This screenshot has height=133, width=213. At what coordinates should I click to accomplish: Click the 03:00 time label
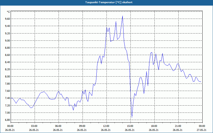pyautogui.click(x=35, y=126)
